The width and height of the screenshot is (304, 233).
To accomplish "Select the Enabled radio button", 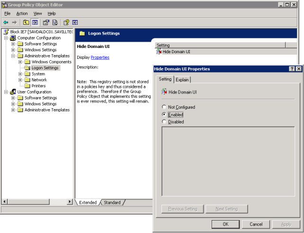I will pyautogui.click(x=164, y=114).
